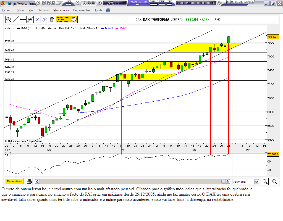Open the chart indicators tool
Image resolution: width=283 pixels, height=221 pixels.
pos(30,19)
